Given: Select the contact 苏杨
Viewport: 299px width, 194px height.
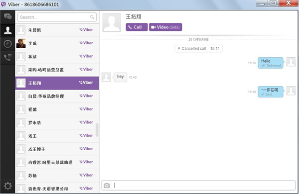Looking at the screenshot, I should tap(57, 176).
